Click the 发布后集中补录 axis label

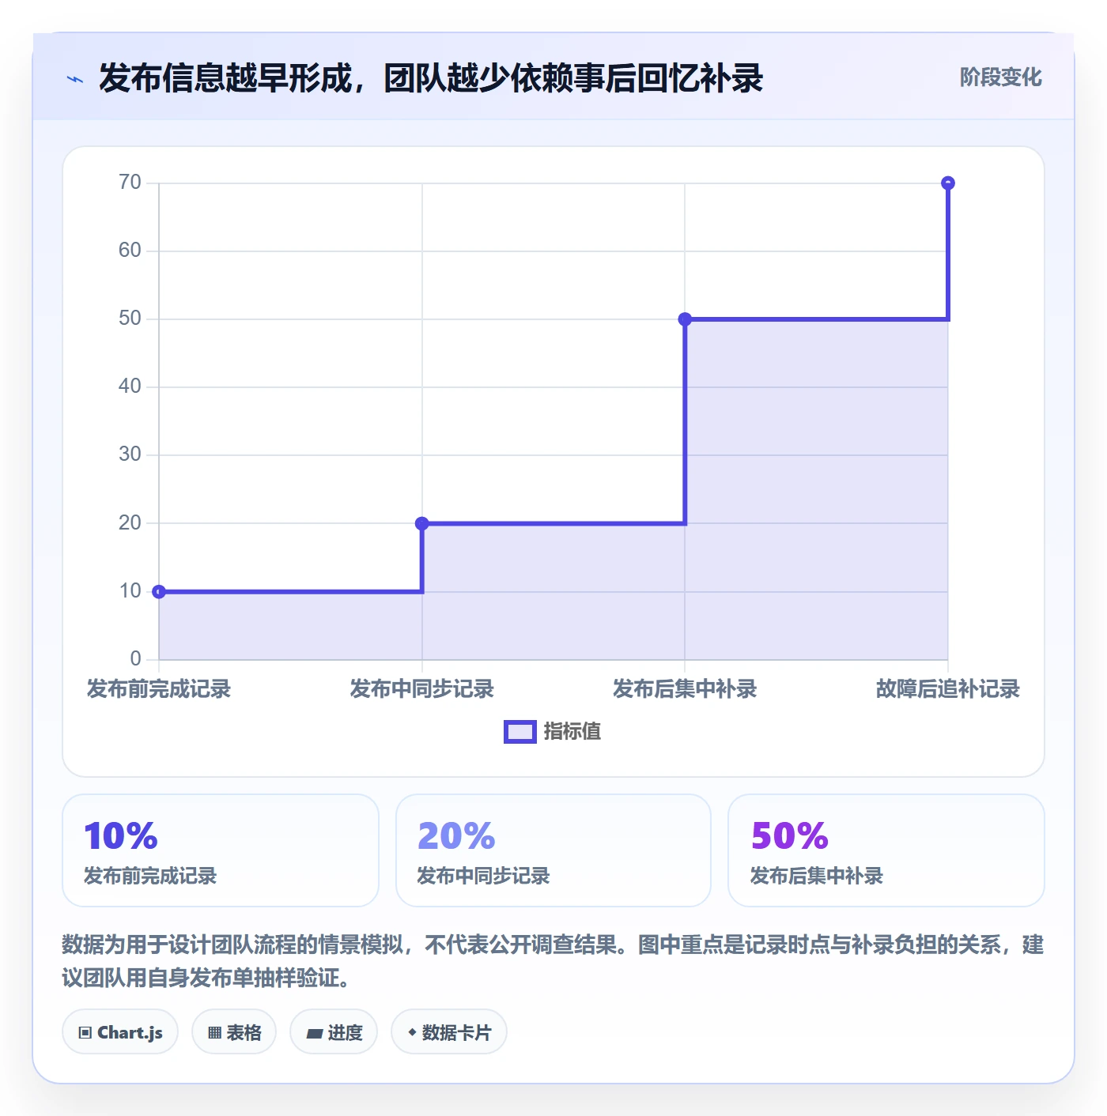[685, 689]
